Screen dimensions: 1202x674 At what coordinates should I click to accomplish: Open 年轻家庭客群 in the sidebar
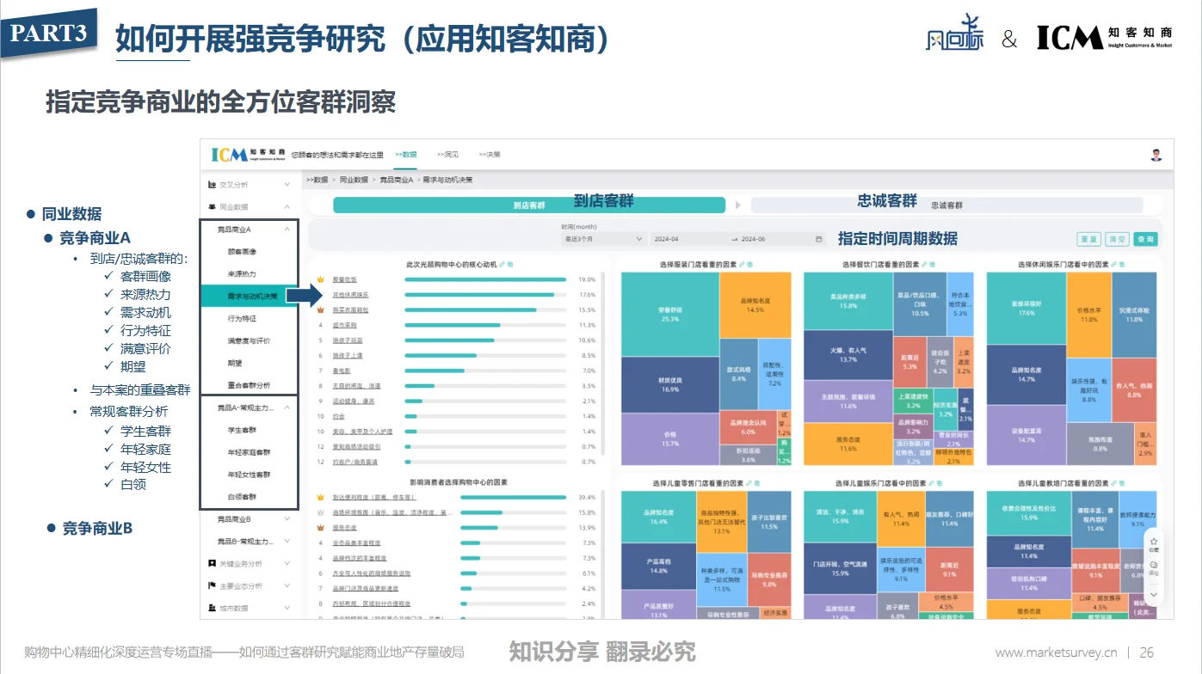click(x=249, y=452)
